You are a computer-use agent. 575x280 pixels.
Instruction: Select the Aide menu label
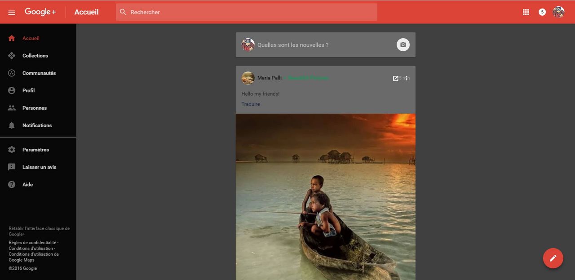click(27, 185)
